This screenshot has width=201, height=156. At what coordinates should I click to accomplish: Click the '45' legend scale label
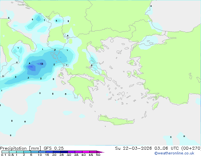[91, 155]
